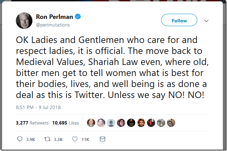Like the tweet with the heart icon
The height and width of the screenshot is (151, 227).
75,139
